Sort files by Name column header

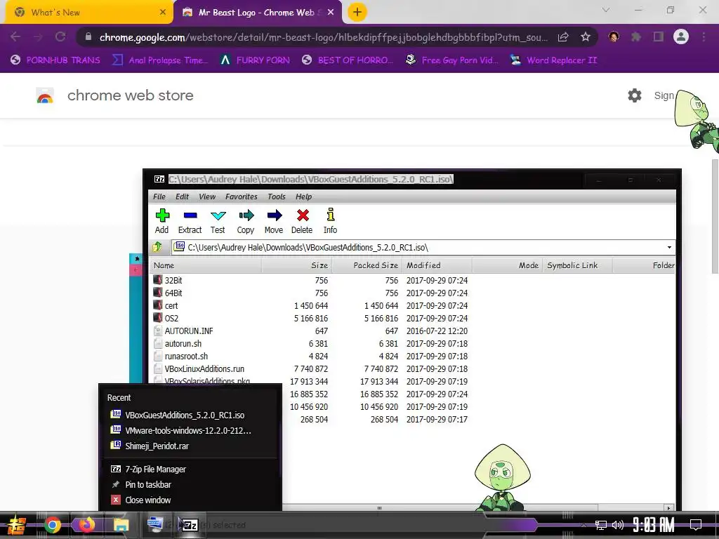point(206,265)
